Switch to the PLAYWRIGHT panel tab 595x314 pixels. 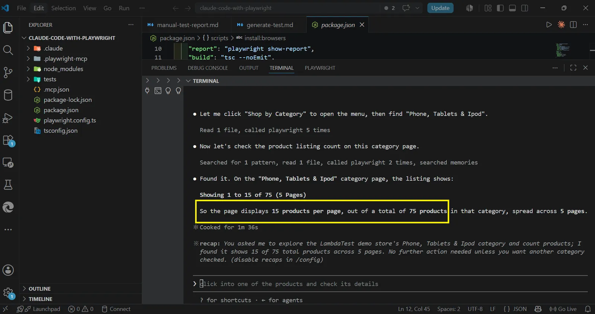click(320, 68)
